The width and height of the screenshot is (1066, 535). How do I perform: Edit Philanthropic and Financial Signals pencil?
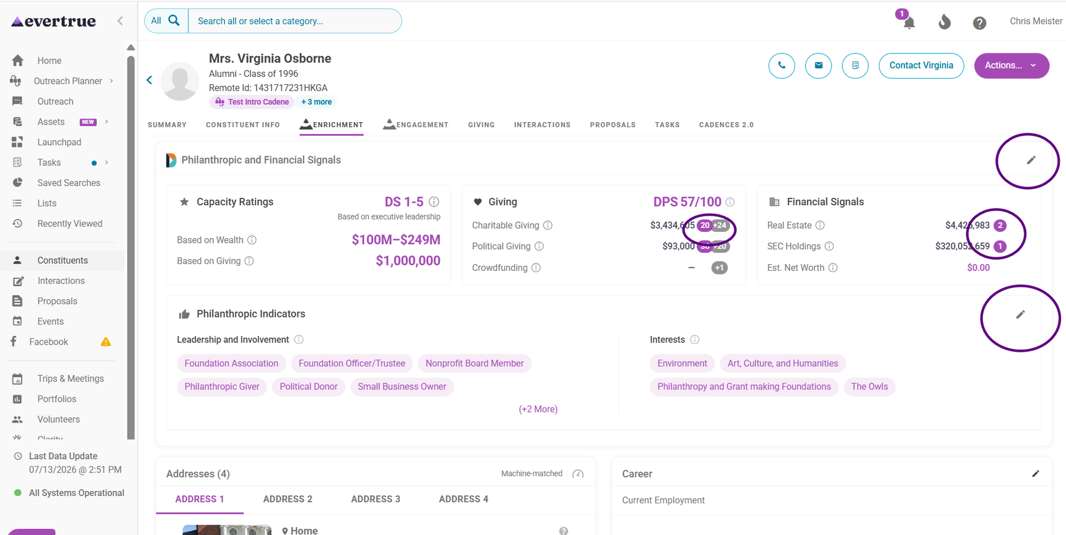[x=1031, y=160]
